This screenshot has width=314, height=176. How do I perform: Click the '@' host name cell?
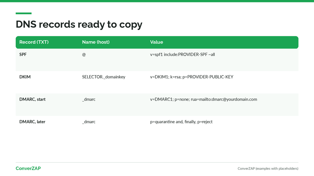84,55
